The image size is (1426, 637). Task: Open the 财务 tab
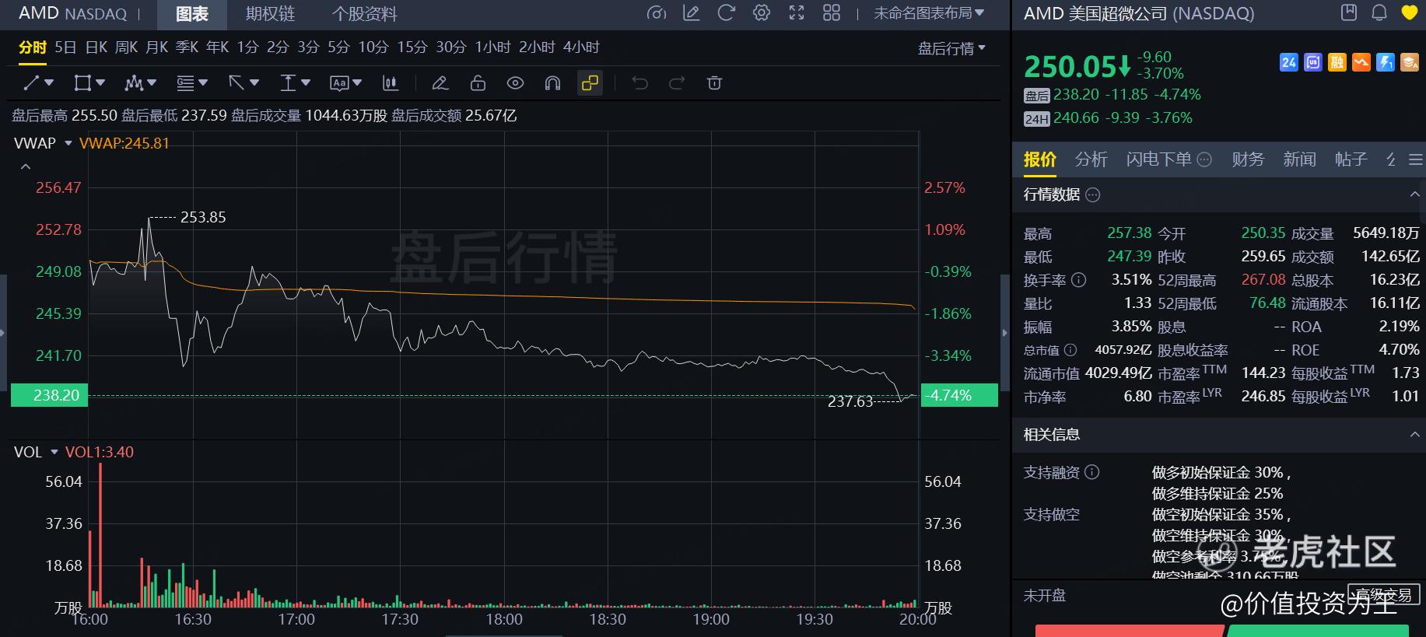tap(1248, 159)
